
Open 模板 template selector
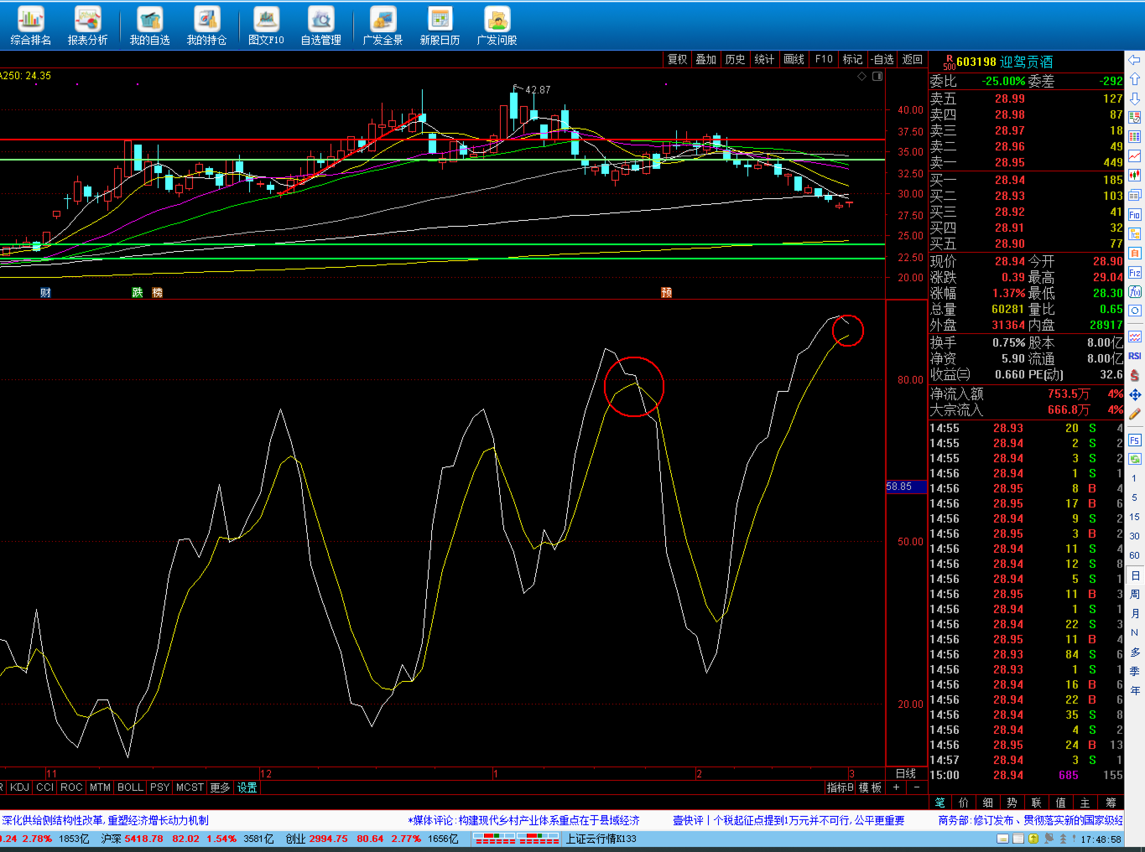point(870,787)
